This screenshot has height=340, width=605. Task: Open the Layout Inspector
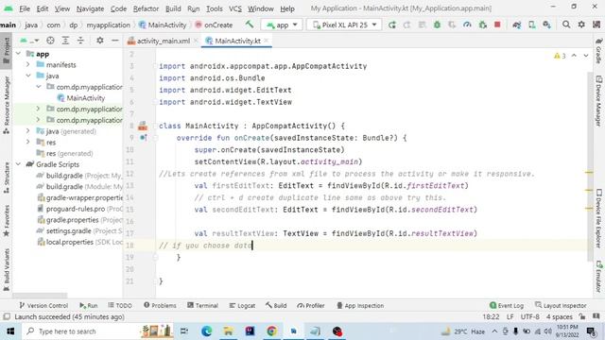pyautogui.click(x=561, y=305)
